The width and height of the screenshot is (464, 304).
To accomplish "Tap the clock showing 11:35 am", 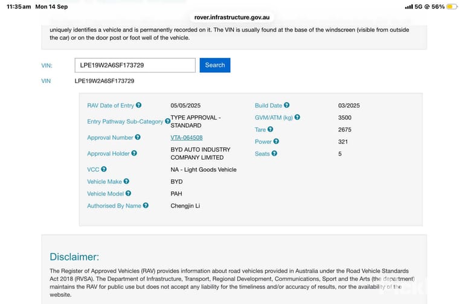I will (x=19, y=7).
